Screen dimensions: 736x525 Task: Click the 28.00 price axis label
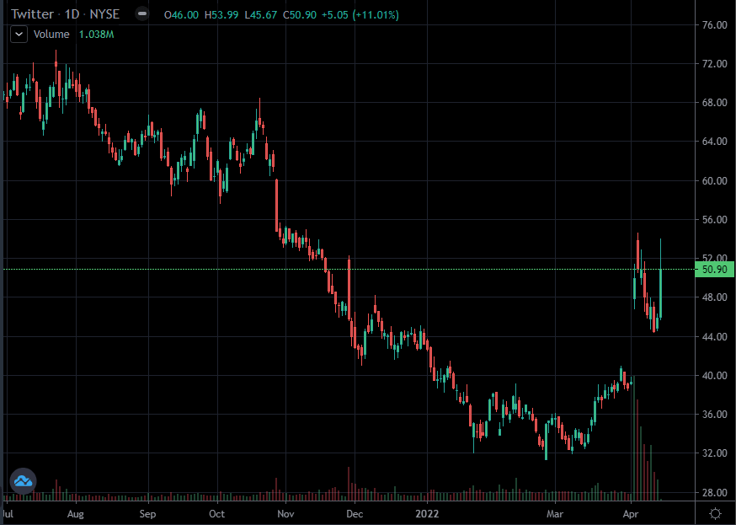coord(714,493)
